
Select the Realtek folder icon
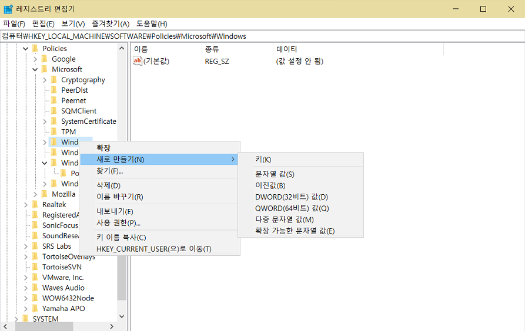[35, 204]
